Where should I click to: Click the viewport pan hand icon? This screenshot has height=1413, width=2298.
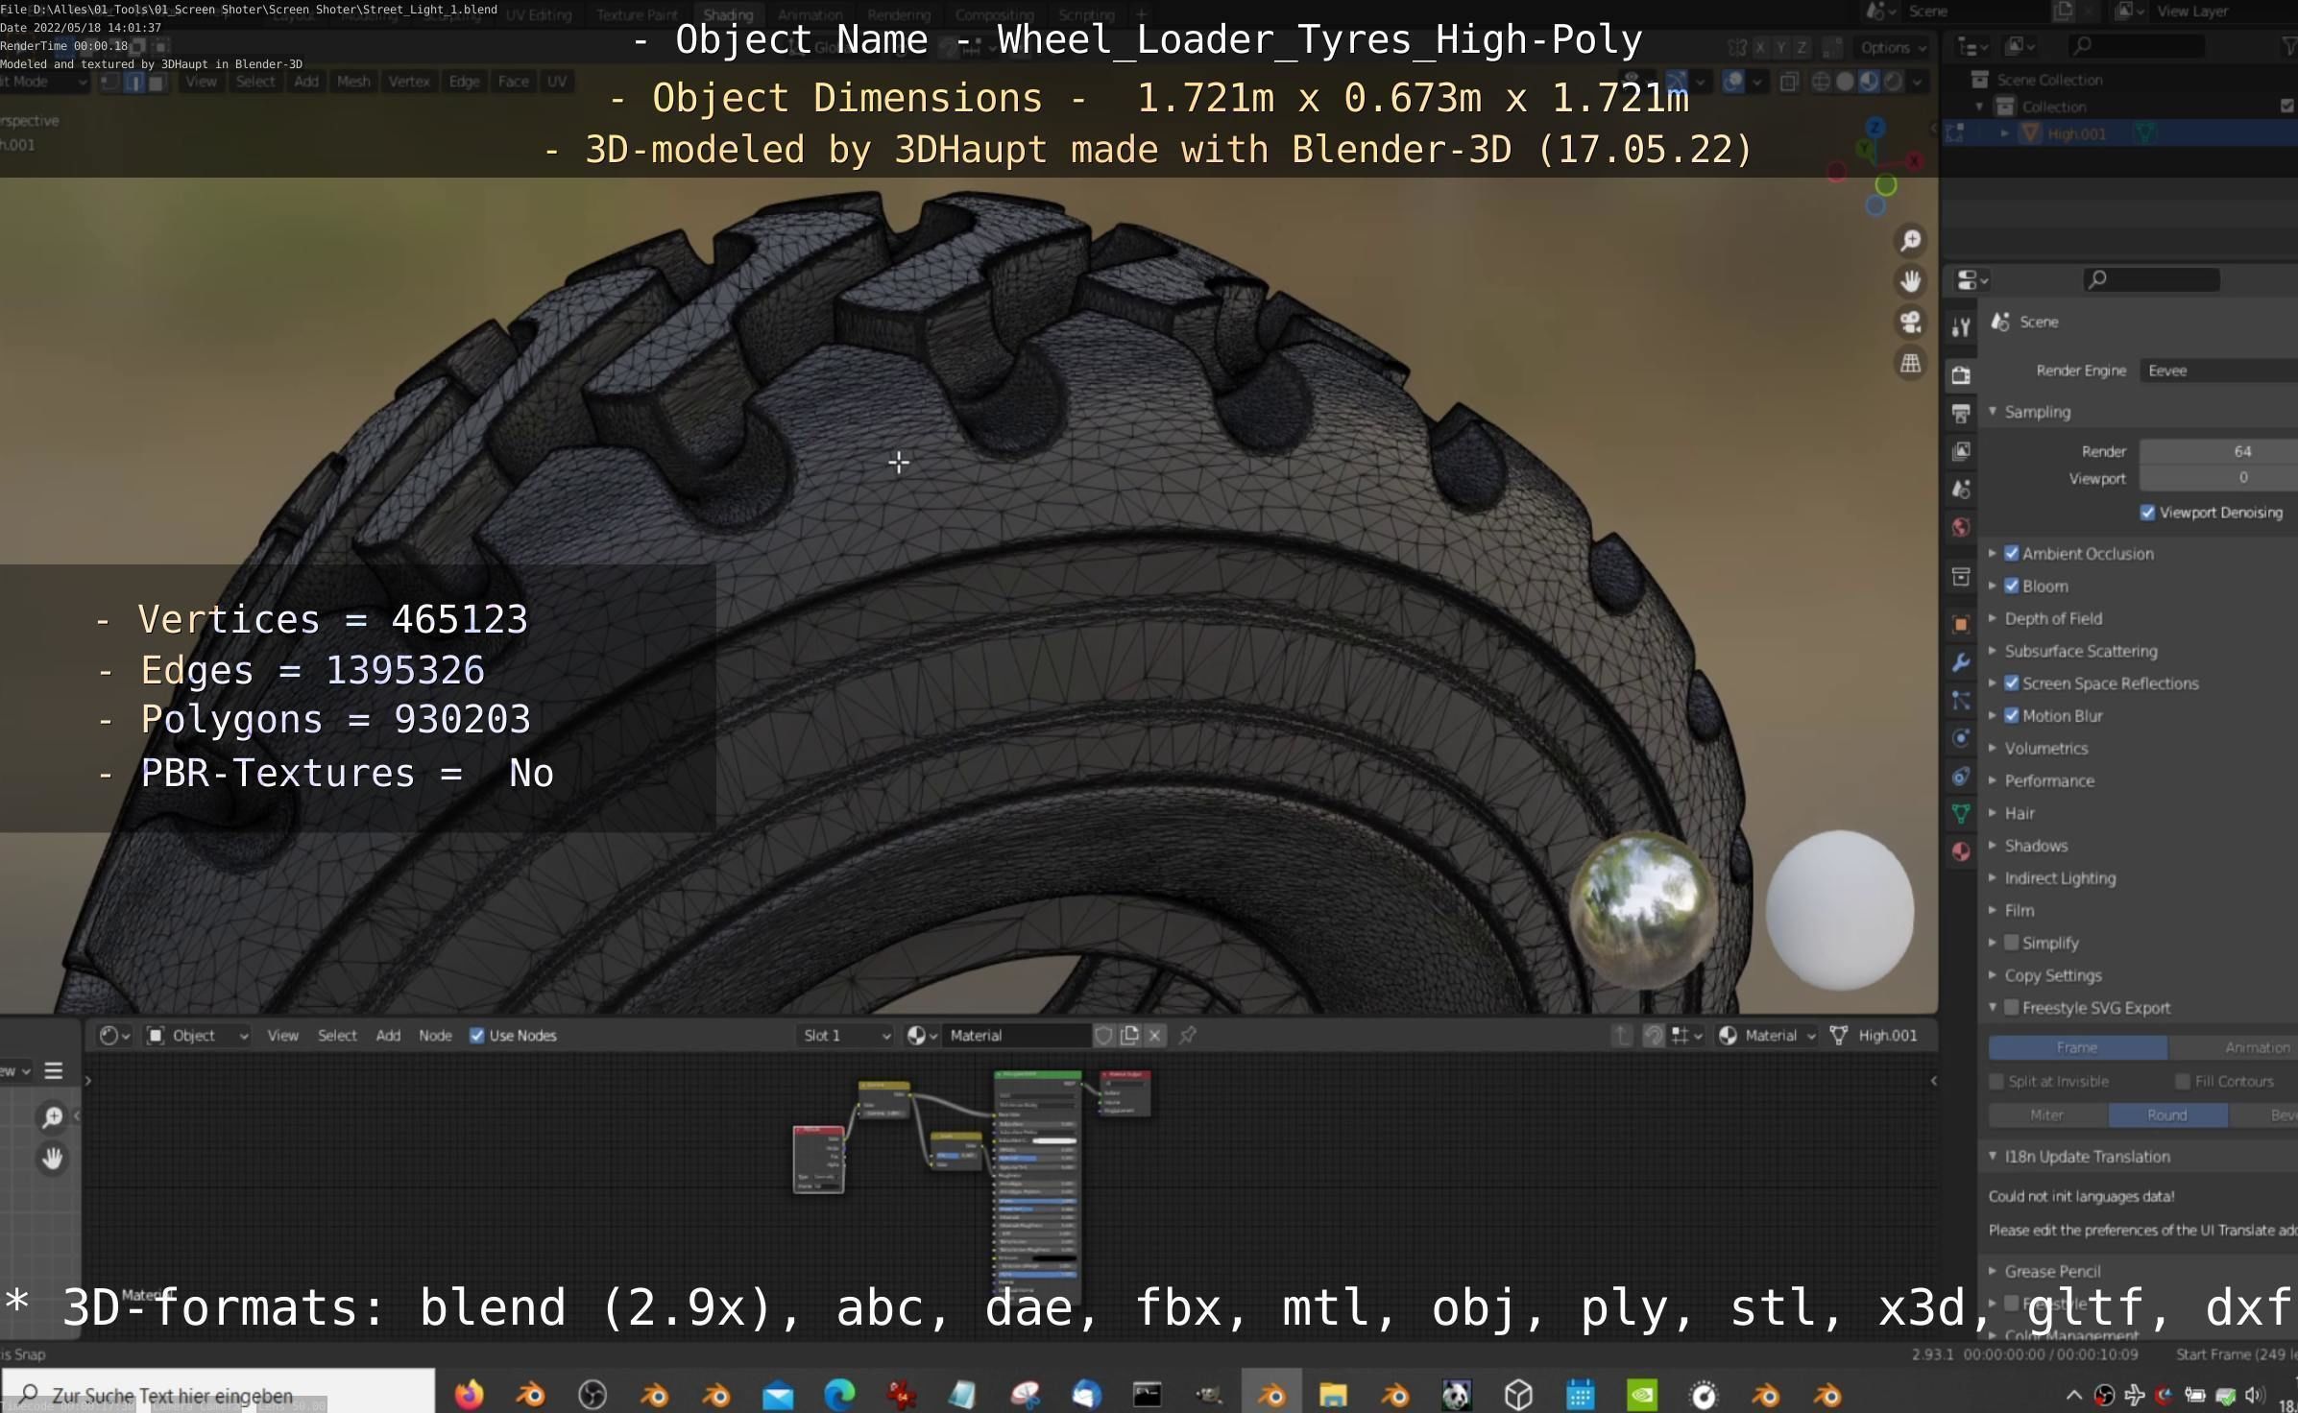1910,281
